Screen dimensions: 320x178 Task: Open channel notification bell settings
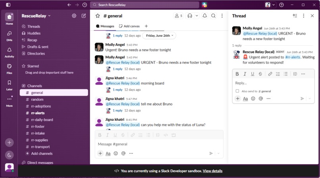(x=205, y=16)
